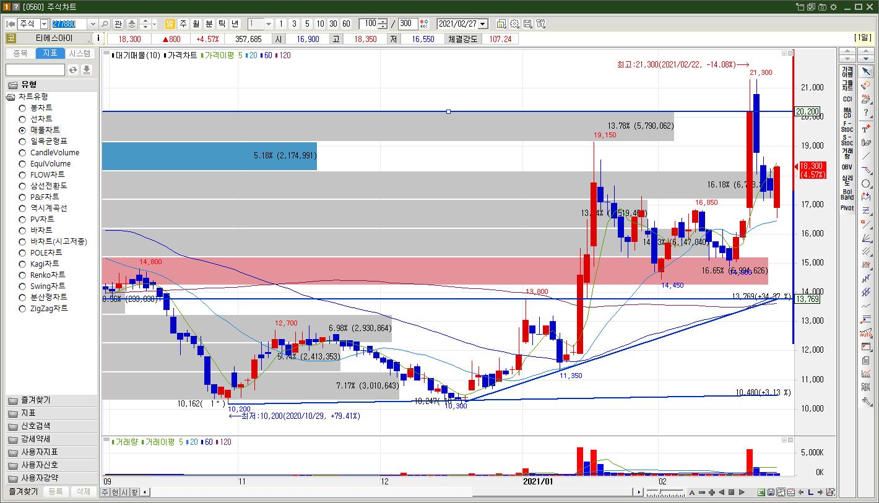Expand the 사용자지표 folder section
Image resolution: width=879 pixels, height=503 pixels.
tap(51, 452)
